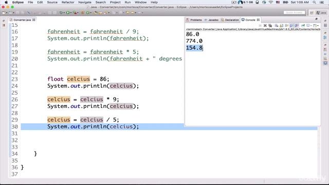
Task: Open the Source menu
Action: (x=52, y=2)
